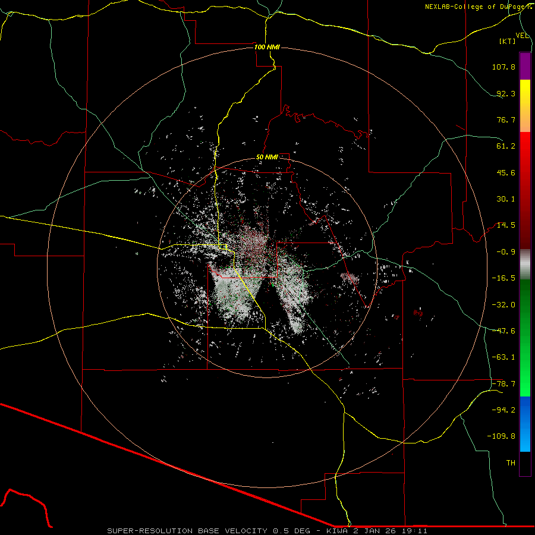The width and height of the screenshot is (535, 535).
Task: Select the -94.2 velocity scale value
Action: coord(503,410)
